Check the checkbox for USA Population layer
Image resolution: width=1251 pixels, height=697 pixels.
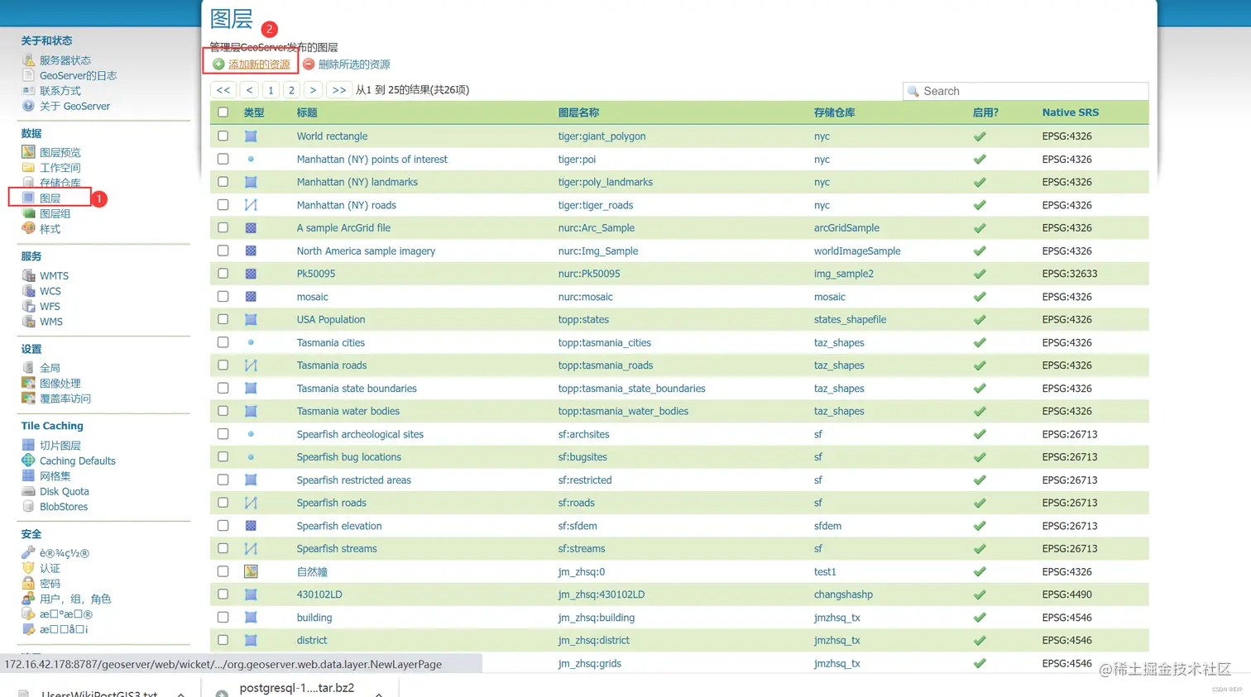[x=223, y=319]
